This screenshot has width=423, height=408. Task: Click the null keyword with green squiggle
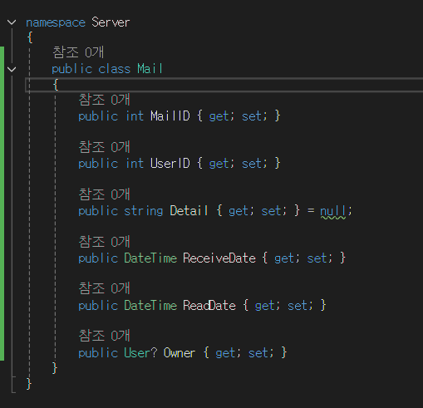coord(333,212)
